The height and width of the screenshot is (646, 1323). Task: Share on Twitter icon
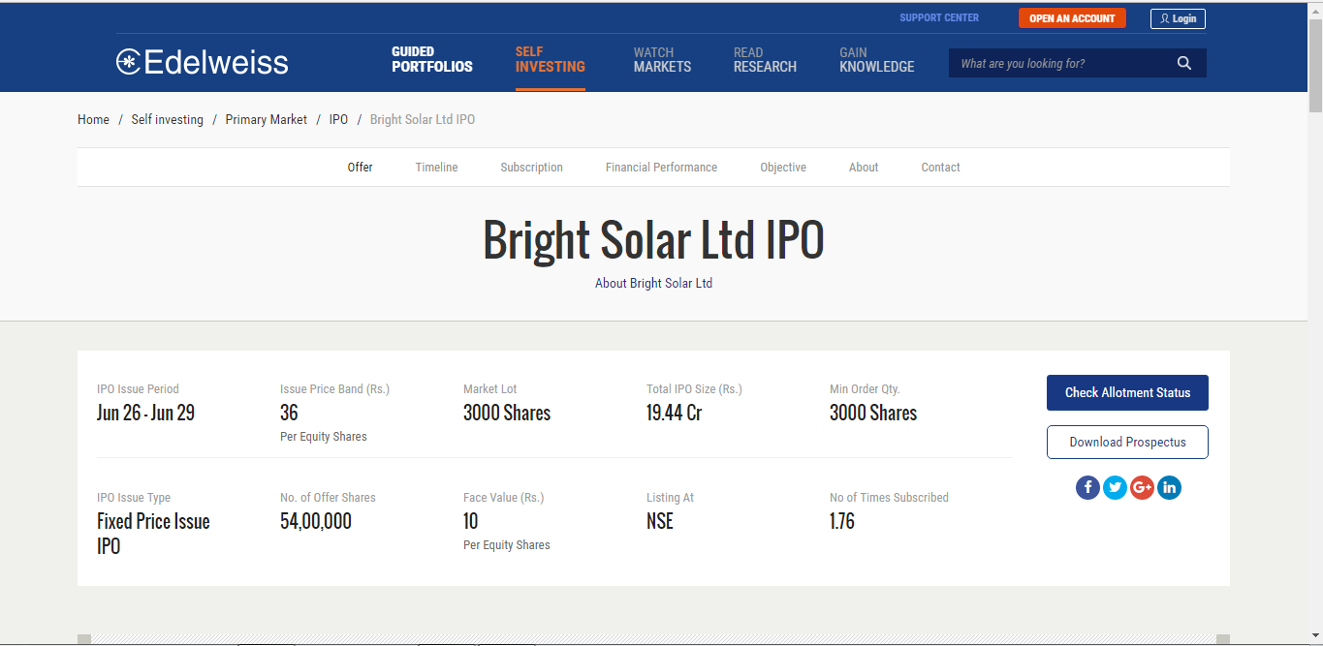tap(1115, 487)
